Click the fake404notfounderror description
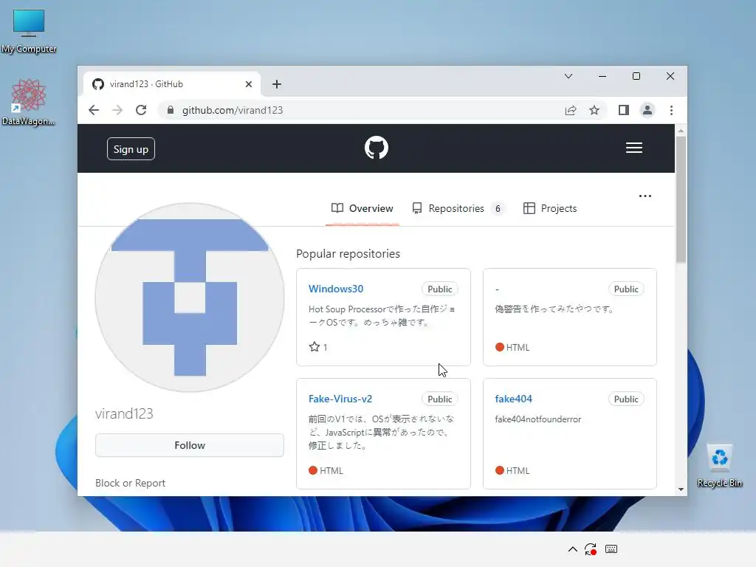The width and height of the screenshot is (756, 567). (537, 419)
